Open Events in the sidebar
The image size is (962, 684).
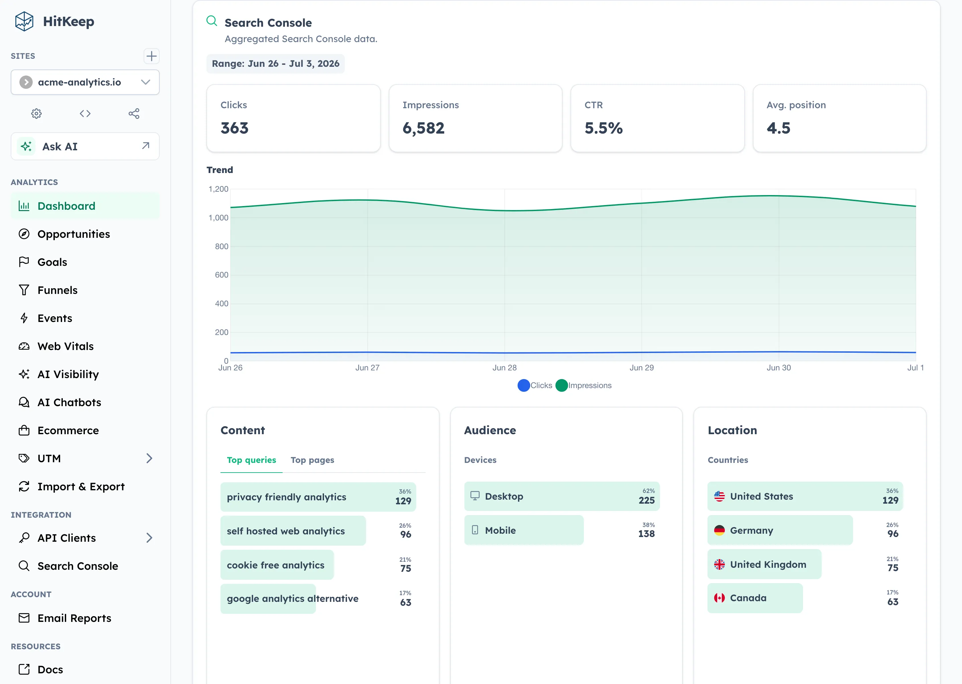point(85,318)
